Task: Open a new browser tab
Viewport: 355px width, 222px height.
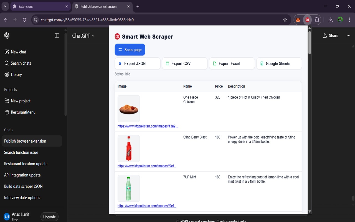Action: coord(138,6)
